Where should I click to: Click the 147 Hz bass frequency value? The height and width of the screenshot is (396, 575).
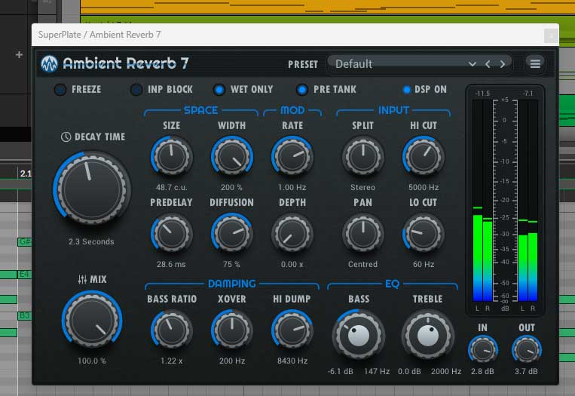click(x=377, y=371)
